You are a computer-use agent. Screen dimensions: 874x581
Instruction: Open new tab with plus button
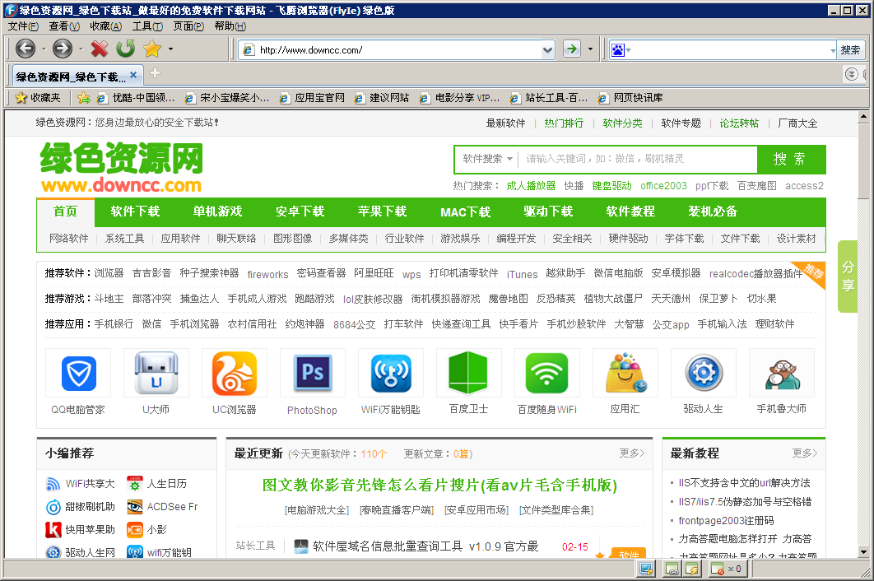click(x=155, y=74)
